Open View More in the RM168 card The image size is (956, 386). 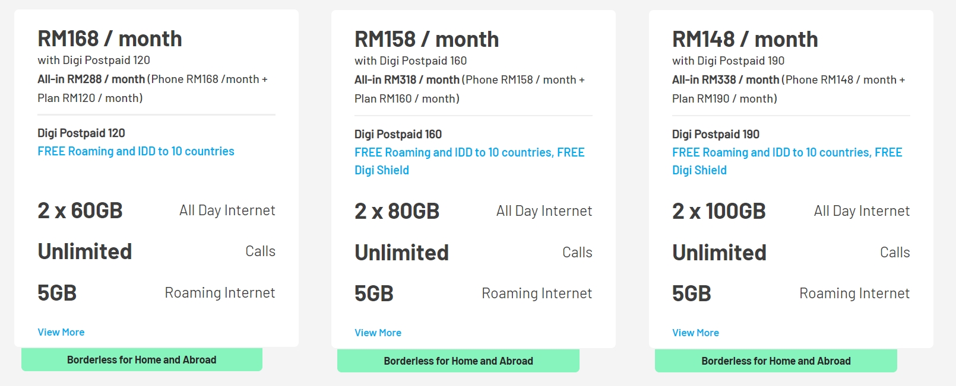(61, 332)
